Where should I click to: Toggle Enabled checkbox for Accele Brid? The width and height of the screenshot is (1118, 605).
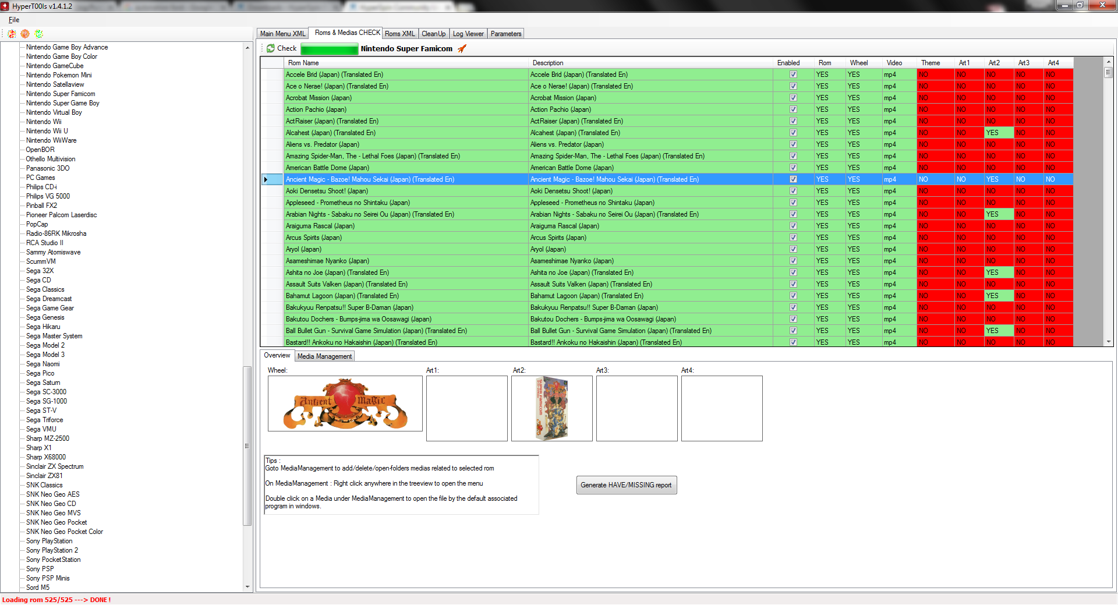coord(793,75)
